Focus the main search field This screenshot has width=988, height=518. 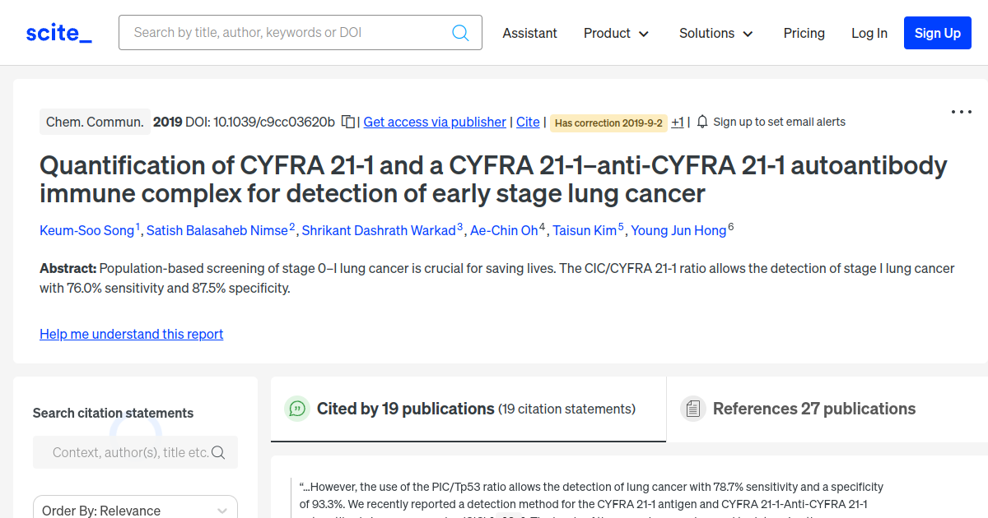tap(288, 33)
